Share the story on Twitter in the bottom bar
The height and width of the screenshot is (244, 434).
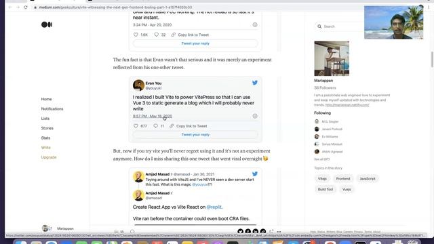pos(240,231)
